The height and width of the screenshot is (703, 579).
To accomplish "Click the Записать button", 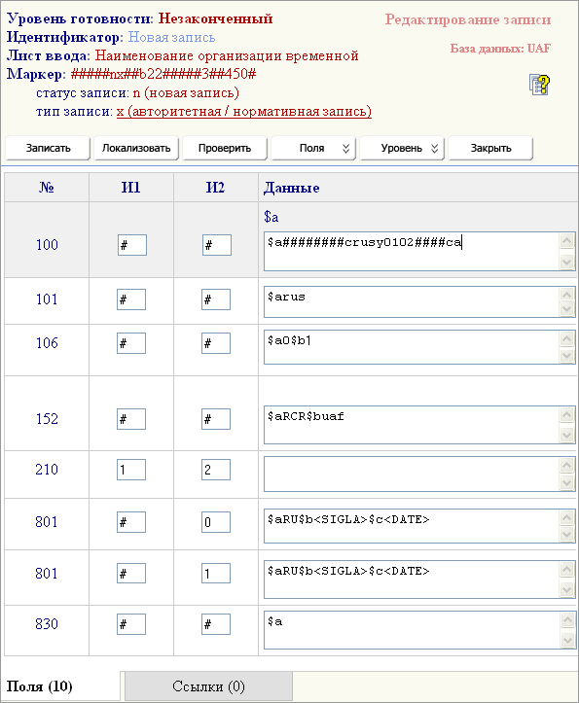I will click(x=48, y=149).
